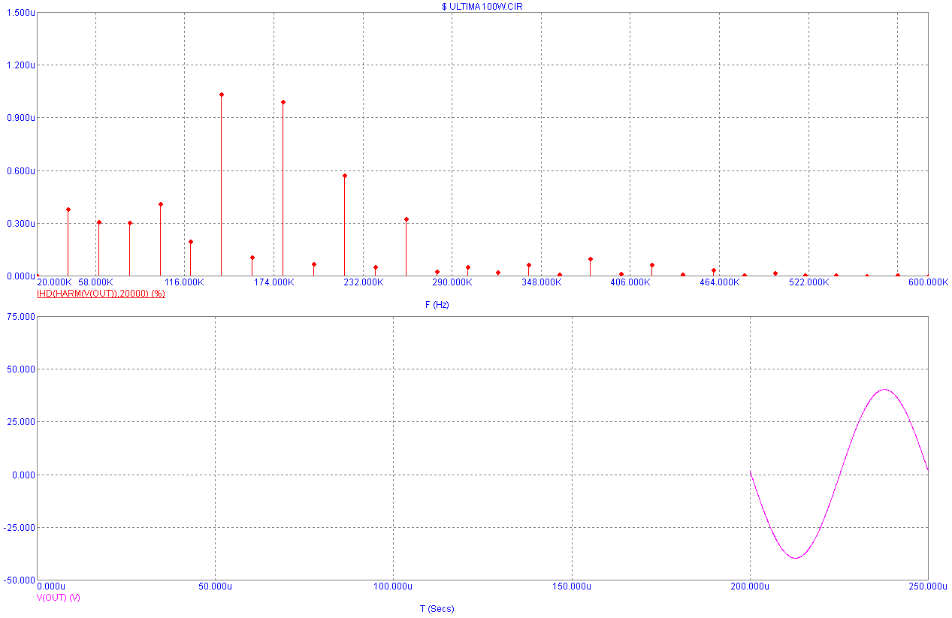Click the -50.000 voltage scale value

click(19, 580)
